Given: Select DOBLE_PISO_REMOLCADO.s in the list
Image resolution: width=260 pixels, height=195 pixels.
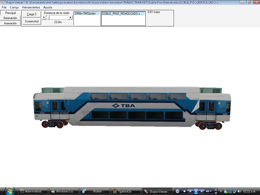Looking at the screenshot, I should [x=121, y=14].
